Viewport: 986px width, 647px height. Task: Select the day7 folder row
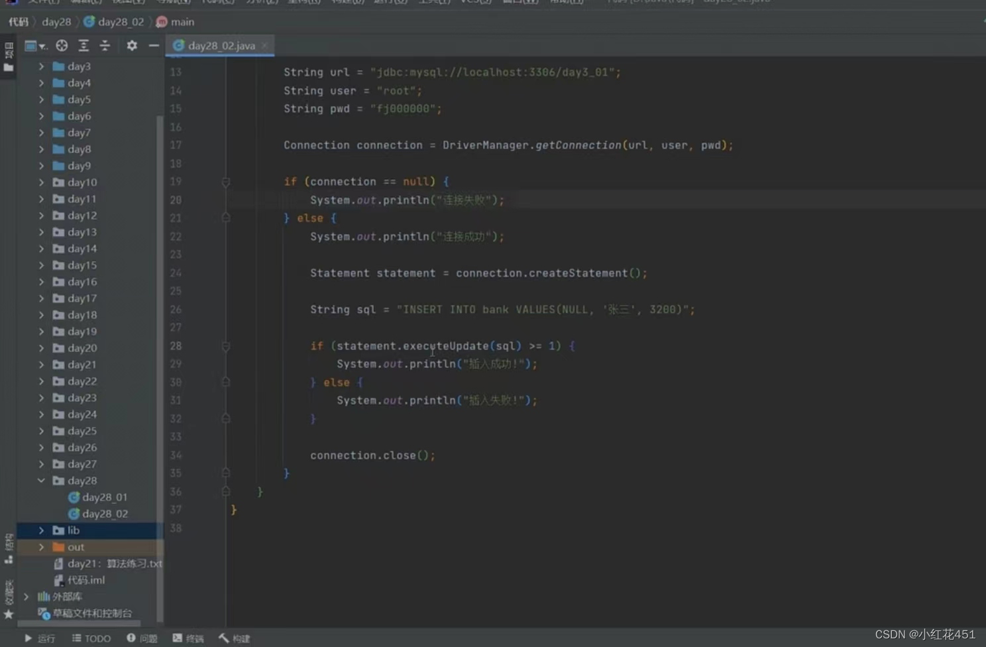pos(89,133)
